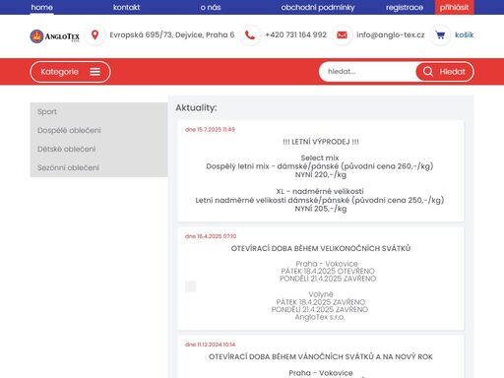Click the hamburger icon in Kategorie

pyautogui.click(x=95, y=72)
